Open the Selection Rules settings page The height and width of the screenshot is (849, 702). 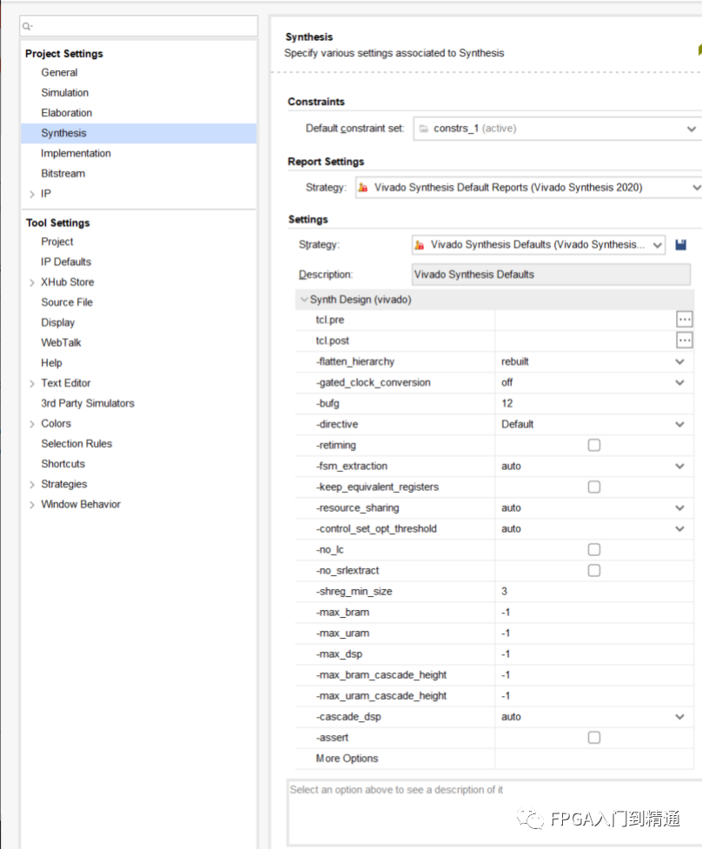coord(76,443)
